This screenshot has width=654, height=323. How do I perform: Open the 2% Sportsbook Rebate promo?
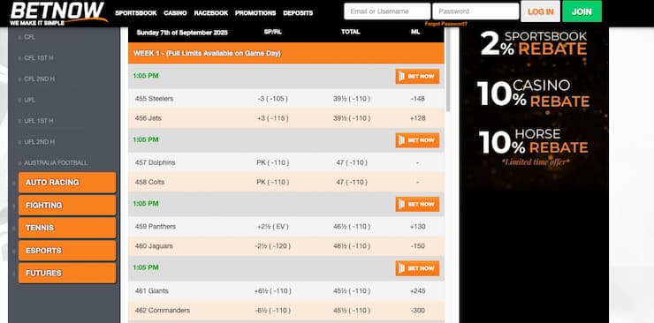[534, 43]
